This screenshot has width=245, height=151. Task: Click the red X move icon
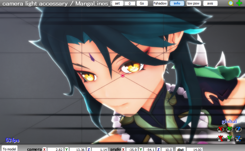(x=221, y=138)
